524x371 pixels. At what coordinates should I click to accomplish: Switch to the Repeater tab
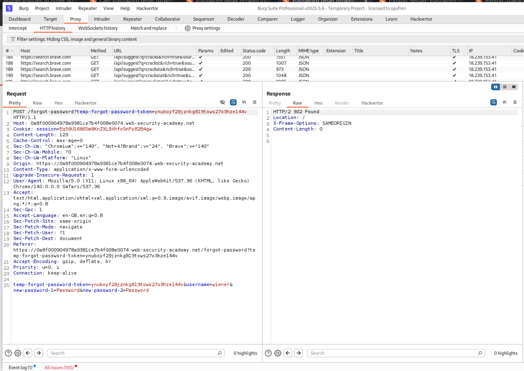click(x=132, y=19)
